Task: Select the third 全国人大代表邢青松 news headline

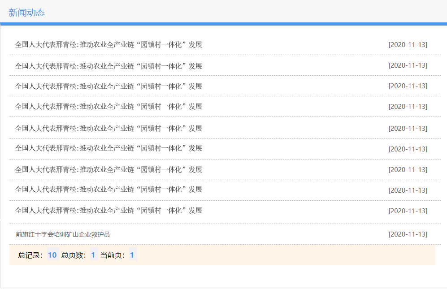Action: (x=108, y=86)
